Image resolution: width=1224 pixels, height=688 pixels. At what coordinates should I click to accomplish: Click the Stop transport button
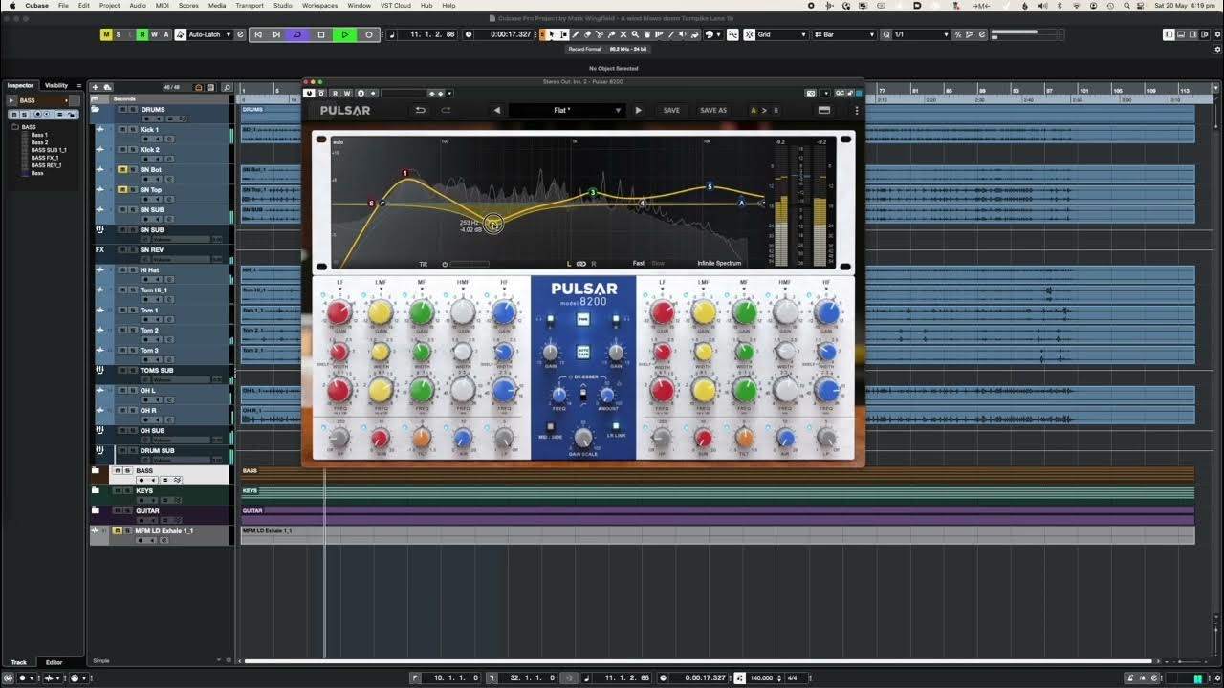(x=320, y=34)
